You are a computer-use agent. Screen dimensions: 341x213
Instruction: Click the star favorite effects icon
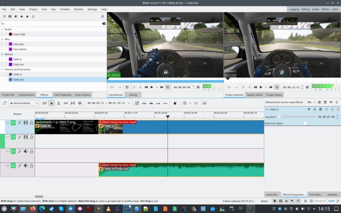coord(28,17)
